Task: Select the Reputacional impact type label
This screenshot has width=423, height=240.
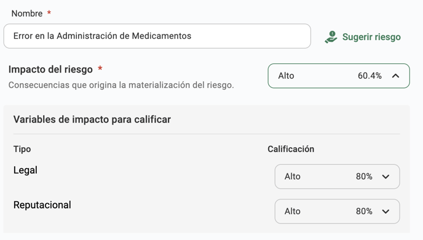Action: click(x=42, y=205)
